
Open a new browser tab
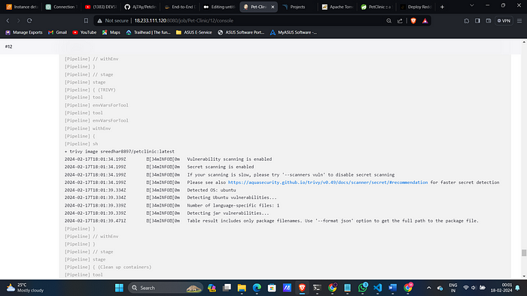click(443, 7)
